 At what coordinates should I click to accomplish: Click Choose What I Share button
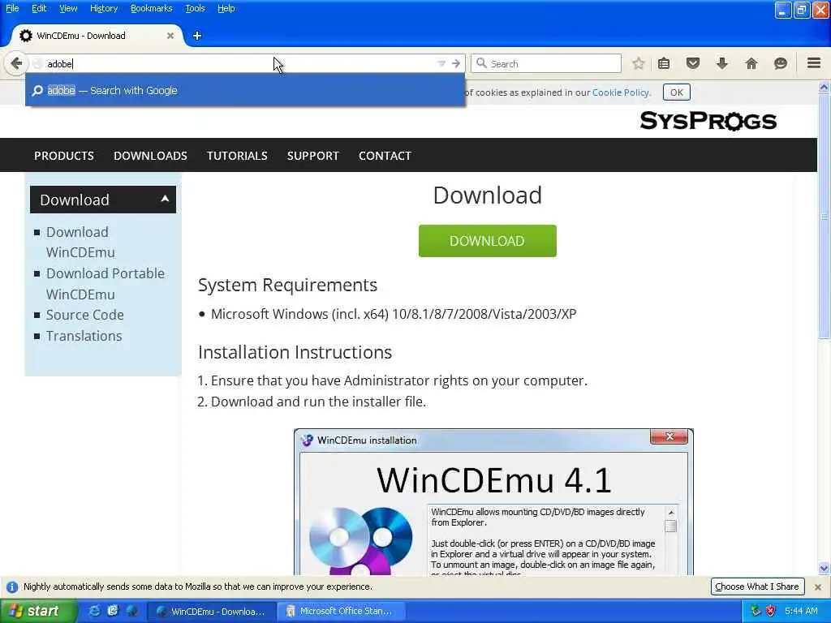pyautogui.click(x=757, y=586)
